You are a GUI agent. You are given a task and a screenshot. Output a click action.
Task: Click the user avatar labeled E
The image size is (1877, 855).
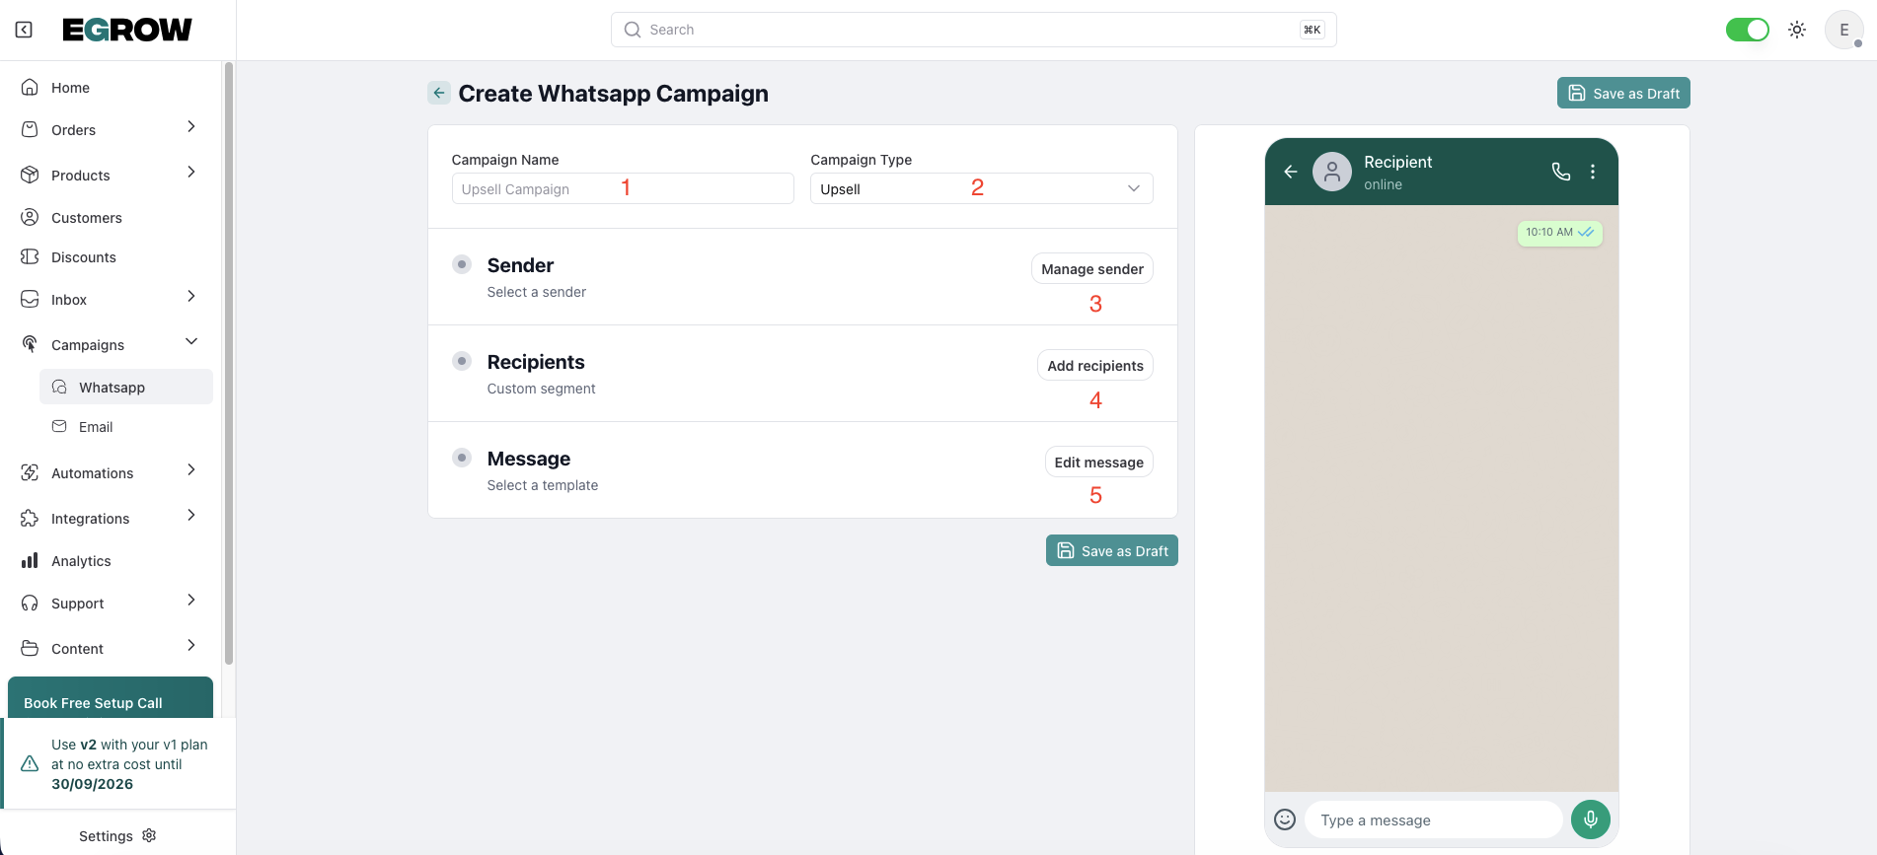pos(1843,30)
